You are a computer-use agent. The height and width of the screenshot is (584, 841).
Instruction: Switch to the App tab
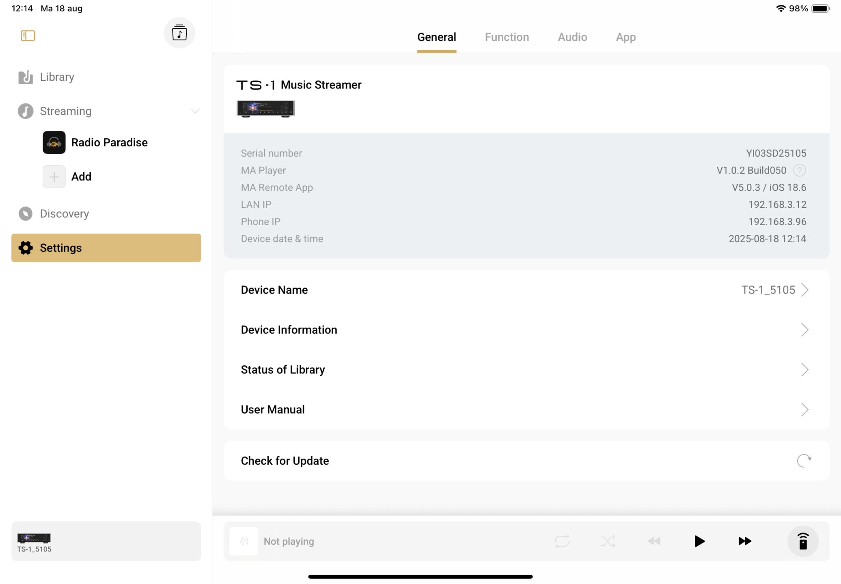626,37
